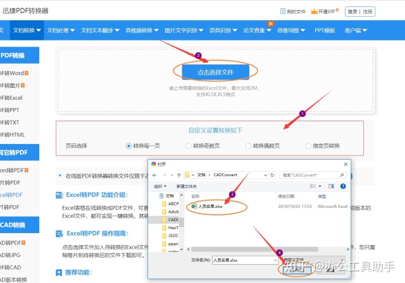Select 转换偶数页 radio option
Viewport: 405px width, 283px height.
(x=248, y=146)
